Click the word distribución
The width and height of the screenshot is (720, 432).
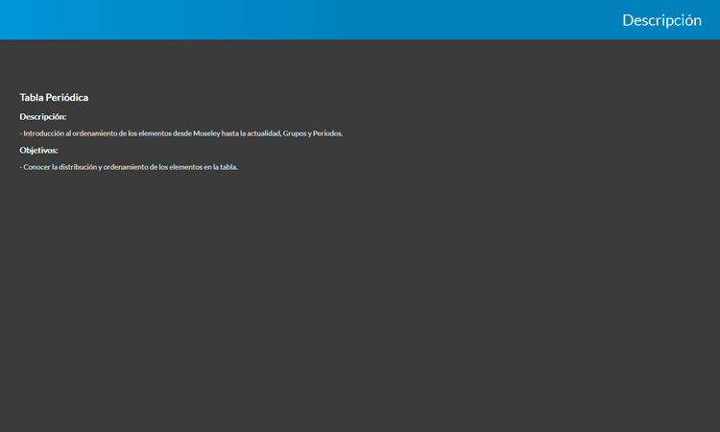click(x=77, y=167)
